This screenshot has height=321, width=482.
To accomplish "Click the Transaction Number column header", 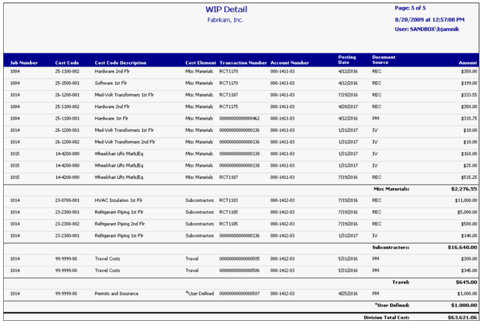I will click(x=243, y=63).
